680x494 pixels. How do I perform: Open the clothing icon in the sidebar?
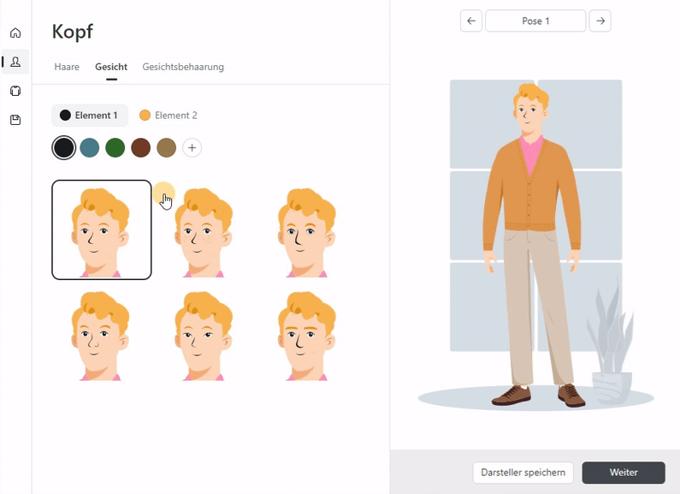tap(15, 91)
